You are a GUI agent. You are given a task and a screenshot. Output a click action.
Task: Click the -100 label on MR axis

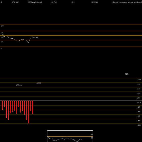(139, 125)
